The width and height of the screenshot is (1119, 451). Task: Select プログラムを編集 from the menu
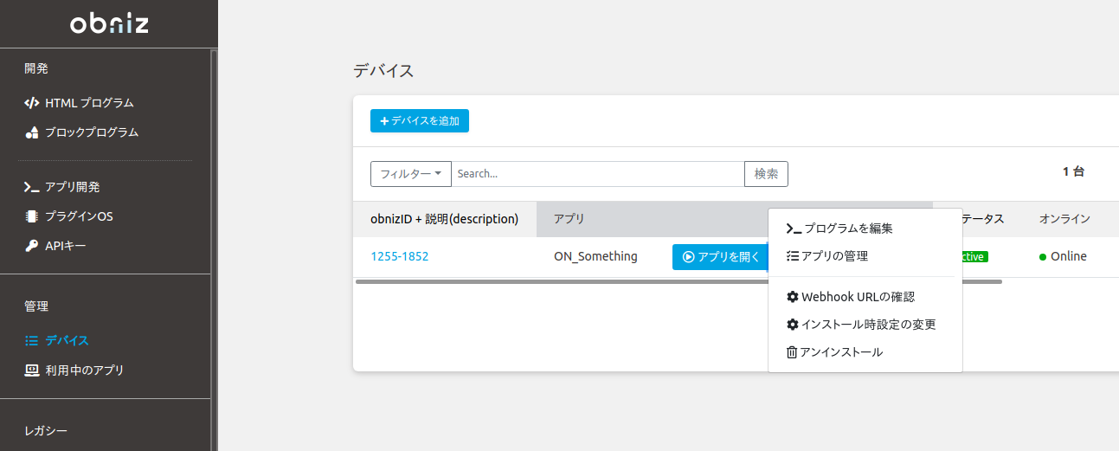[839, 229]
